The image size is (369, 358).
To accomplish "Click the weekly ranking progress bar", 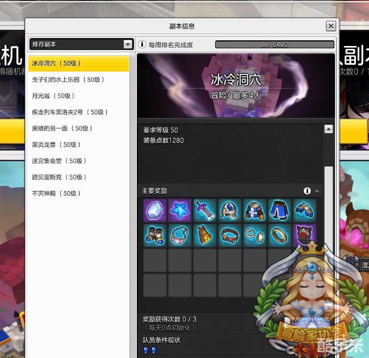I will (275, 44).
